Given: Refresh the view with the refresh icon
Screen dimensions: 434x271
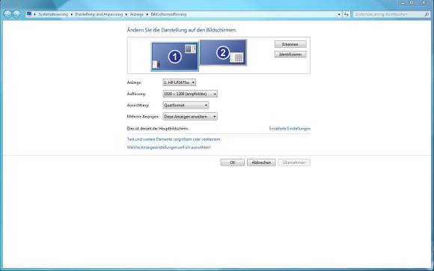Looking at the screenshot, I should [346, 14].
